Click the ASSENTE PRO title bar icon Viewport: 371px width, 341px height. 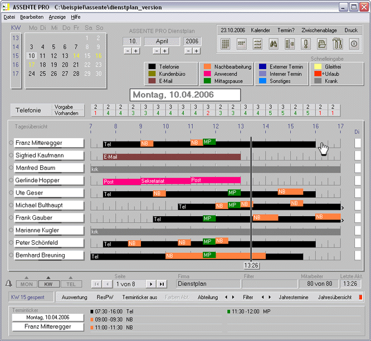coord(6,7)
